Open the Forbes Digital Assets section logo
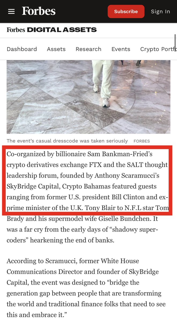The width and height of the screenshot is (177, 322). click(x=52, y=30)
